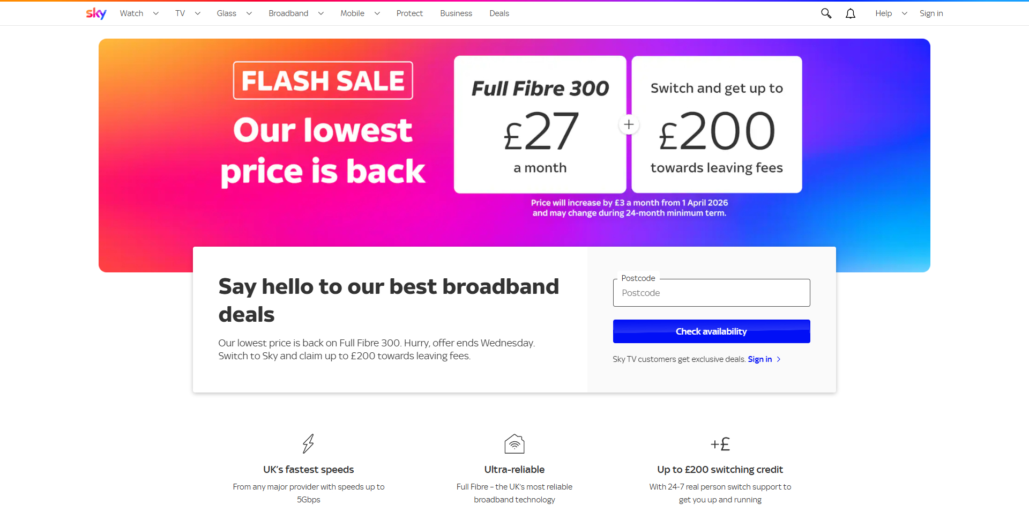This screenshot has width=1029, height=511.
Task: Click the plus pound switching credit icon
Action: click(720, 444)
